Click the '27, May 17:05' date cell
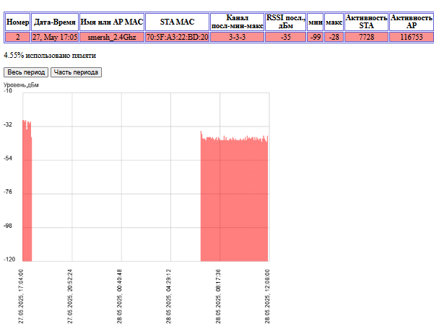The height and width of the screenshot is (329, 434). [55, 37]
